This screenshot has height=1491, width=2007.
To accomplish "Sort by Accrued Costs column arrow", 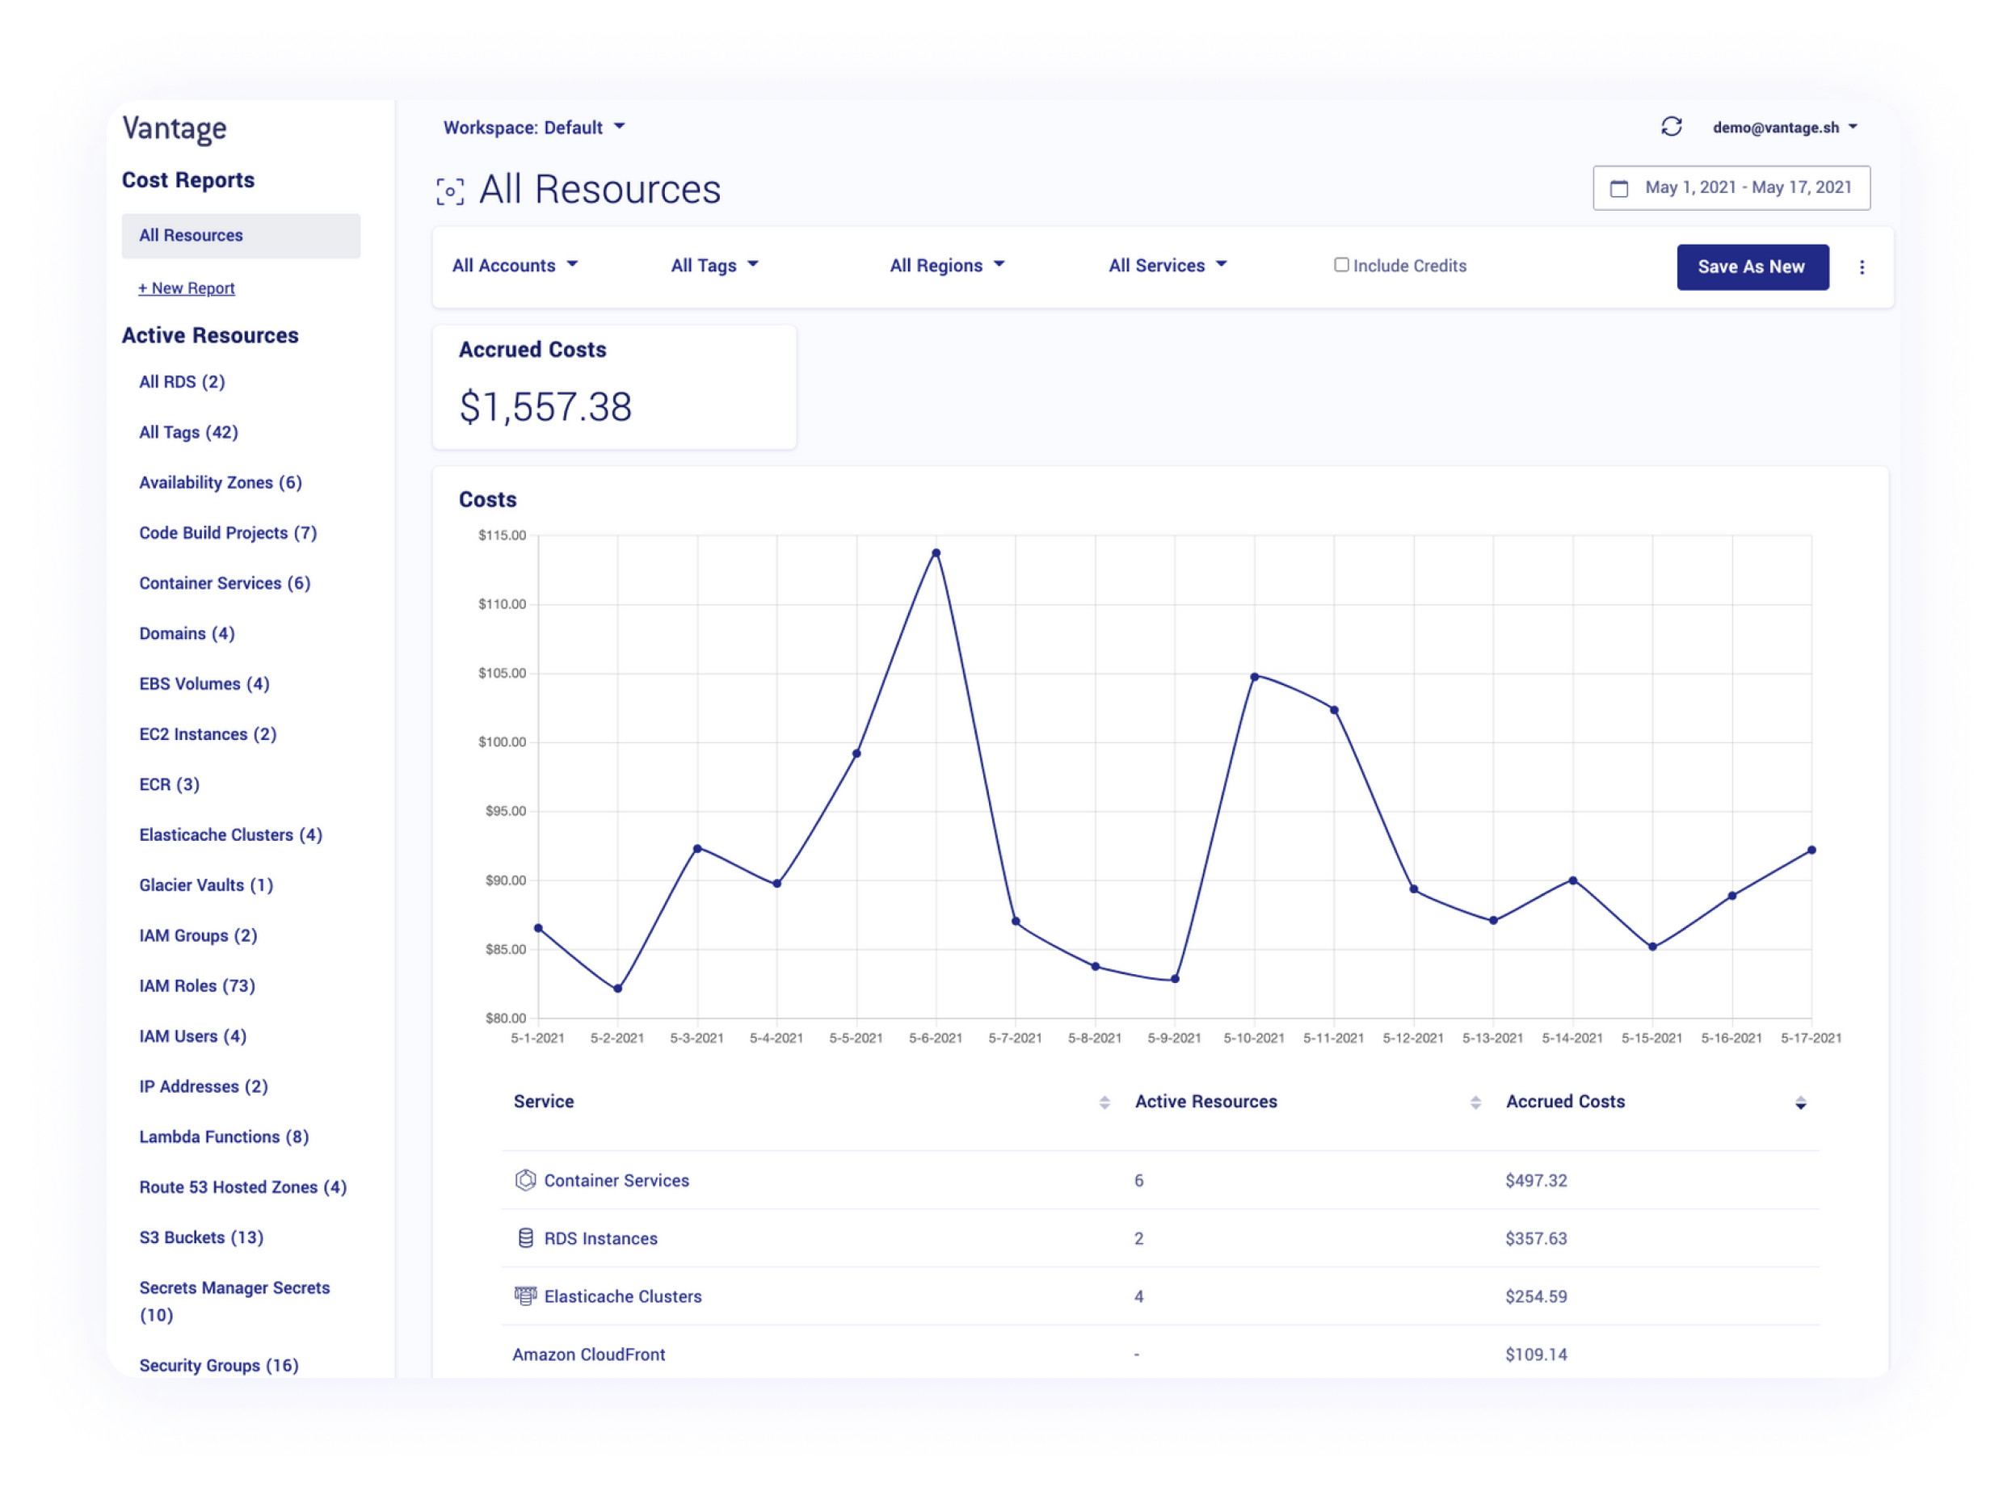I will (1800, 1103).
